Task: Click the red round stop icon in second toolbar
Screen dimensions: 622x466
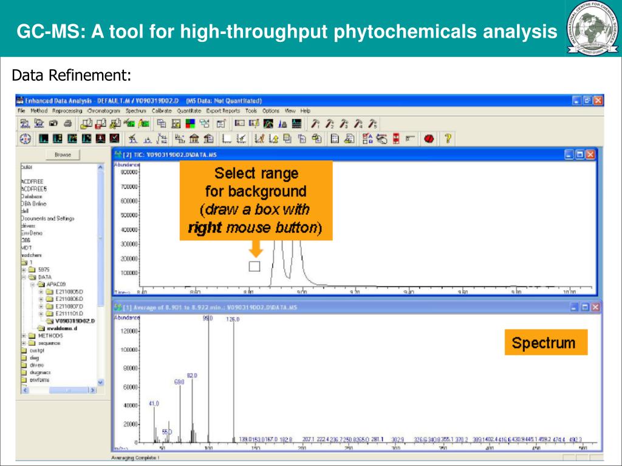Action: 429,139
